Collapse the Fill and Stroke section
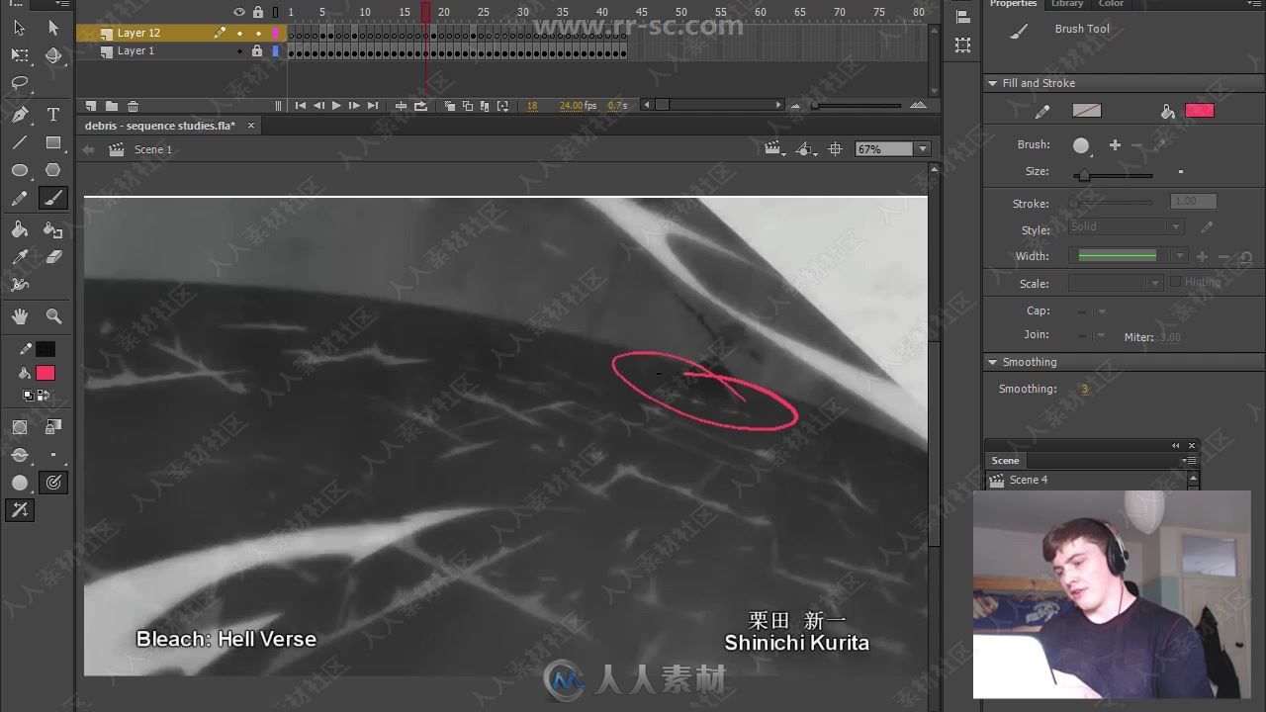This screenshot has width=1266, height=712. (x=992, y=83)
